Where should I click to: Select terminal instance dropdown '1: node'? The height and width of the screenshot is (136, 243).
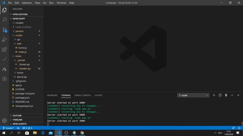[x=193, y=95]
